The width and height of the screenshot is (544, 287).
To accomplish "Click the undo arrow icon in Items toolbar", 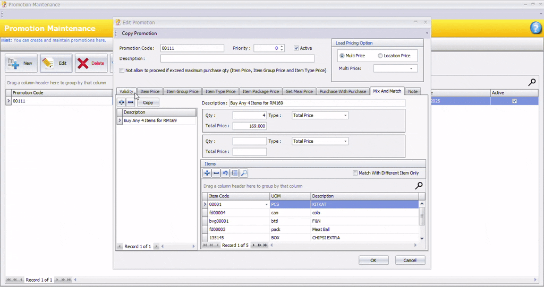I will pos(225,173).
